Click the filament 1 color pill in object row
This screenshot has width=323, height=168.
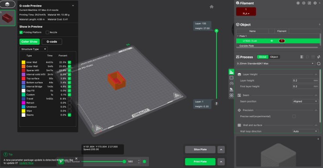tap(282, 41)
